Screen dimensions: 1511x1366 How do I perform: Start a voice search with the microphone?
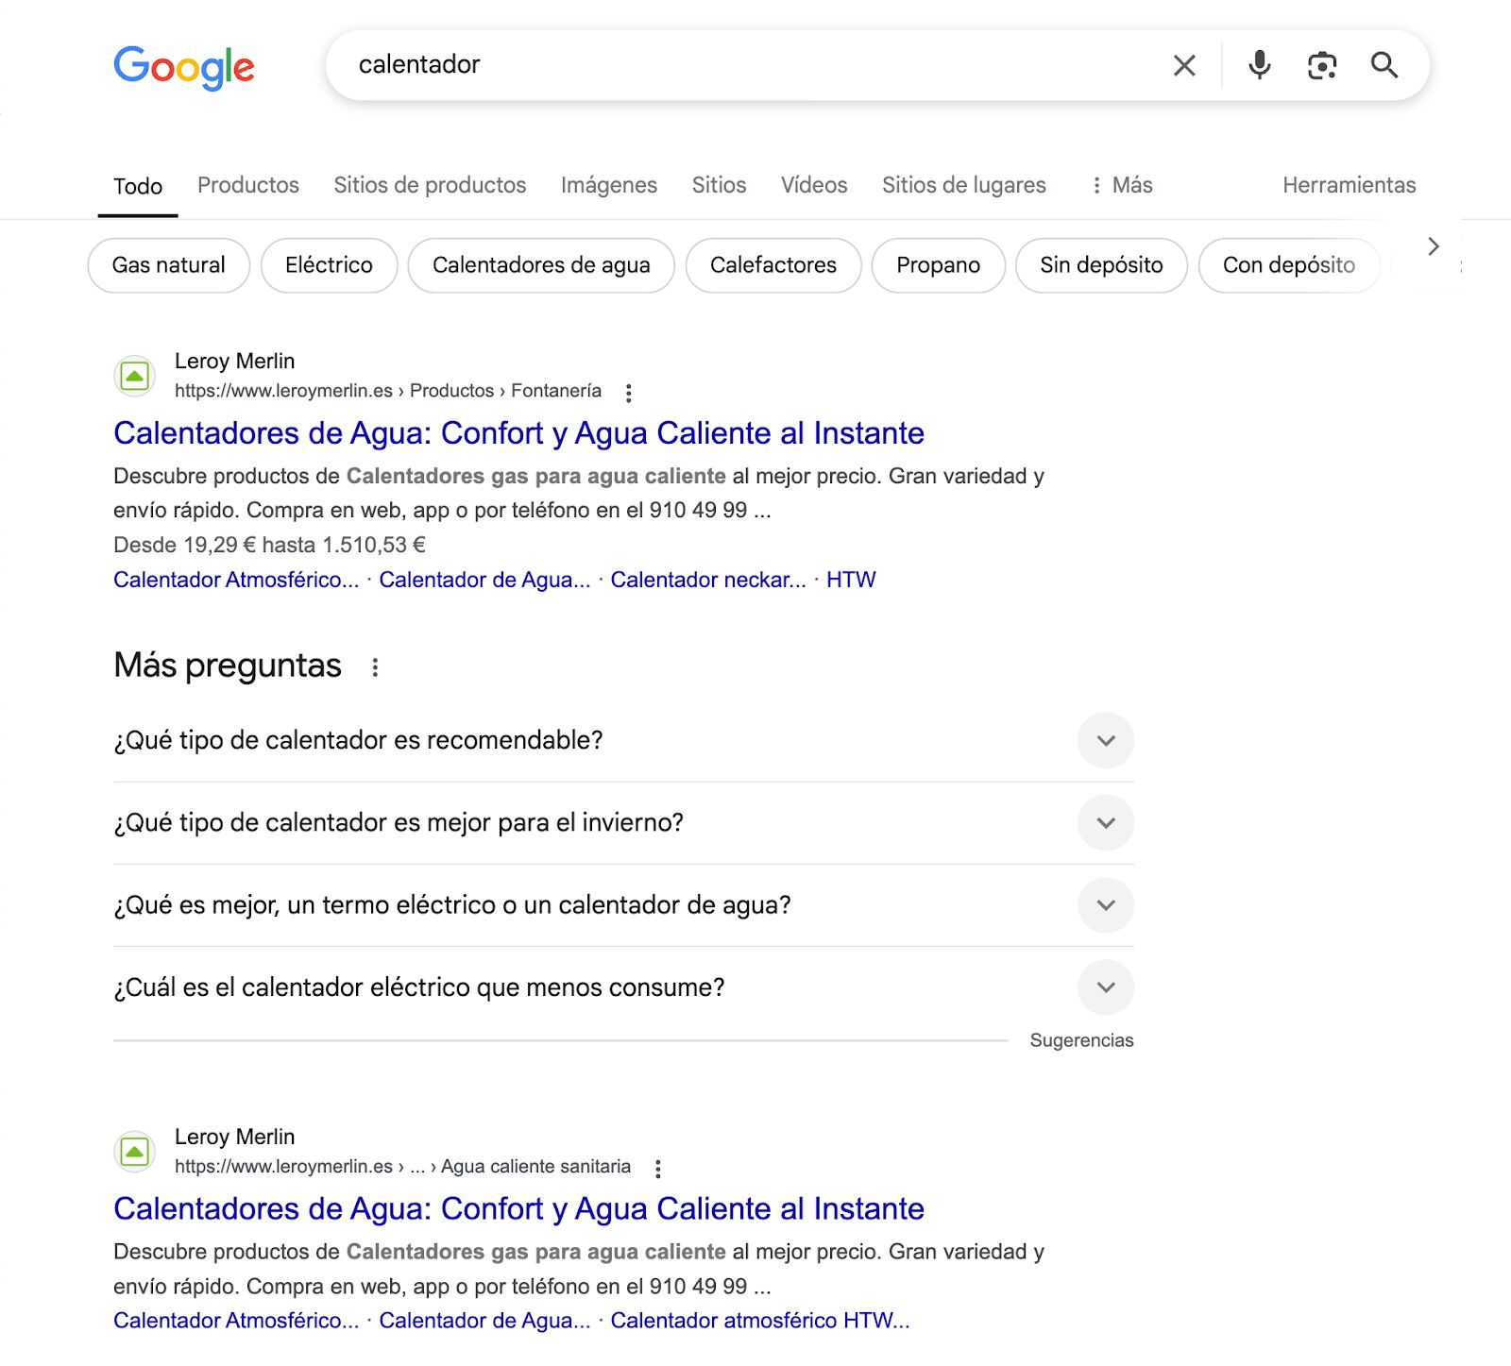[1258, 65]
